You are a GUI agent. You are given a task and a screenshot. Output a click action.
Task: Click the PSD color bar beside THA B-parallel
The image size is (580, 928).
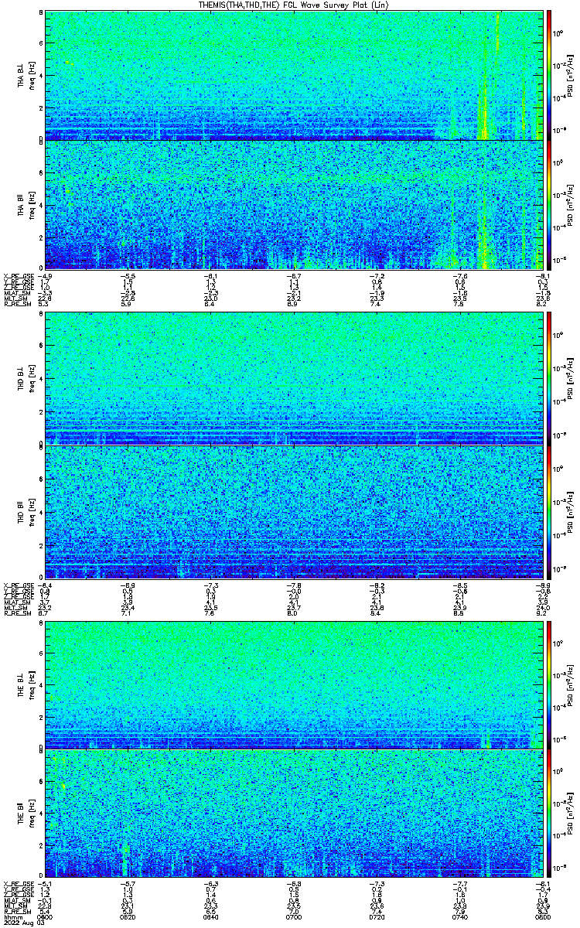550,205
